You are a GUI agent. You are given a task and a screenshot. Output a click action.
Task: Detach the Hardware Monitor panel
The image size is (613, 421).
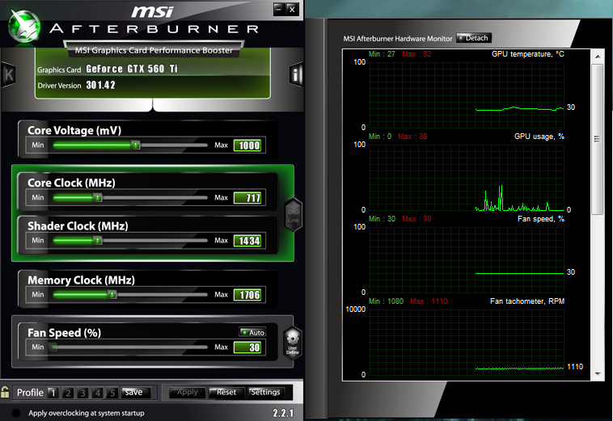click(474, 38)
